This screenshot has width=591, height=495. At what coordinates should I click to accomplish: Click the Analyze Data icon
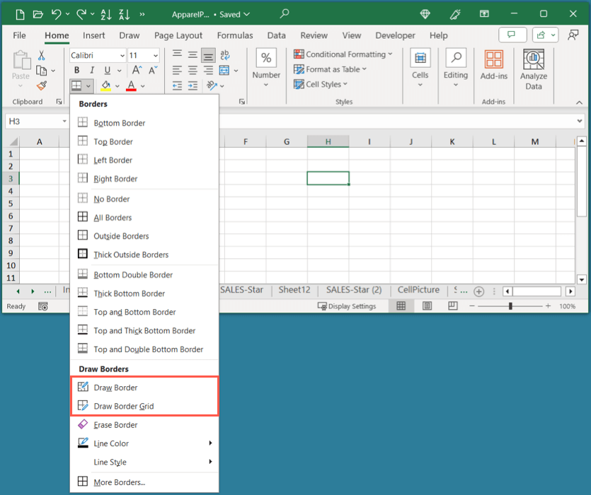pos(533,60)
